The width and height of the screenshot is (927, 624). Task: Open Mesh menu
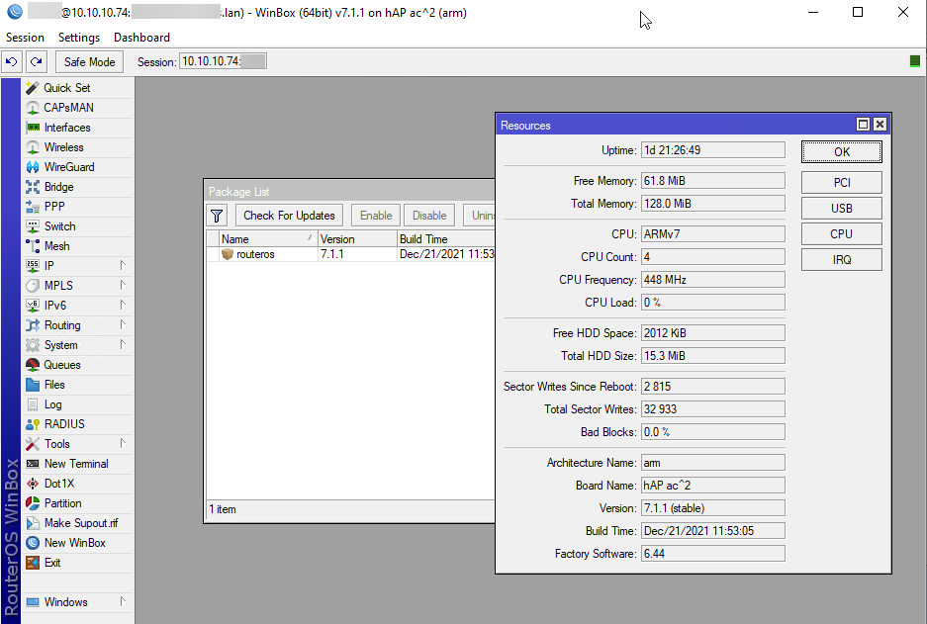click(x=77, y=246)
